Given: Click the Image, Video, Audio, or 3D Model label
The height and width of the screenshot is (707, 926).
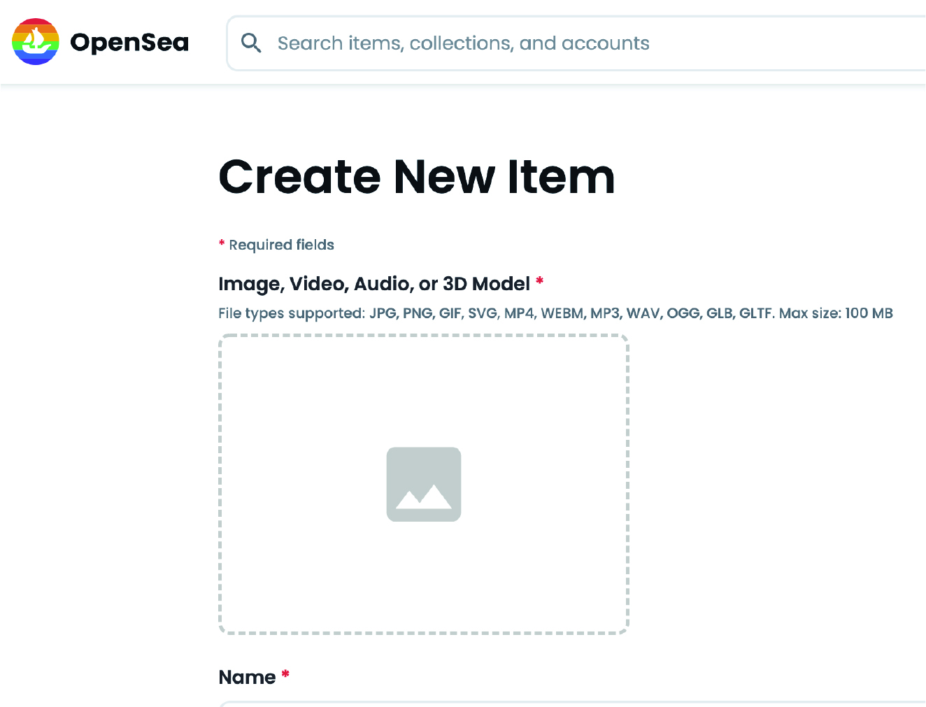Looking at the screenshot, I should pos(373,284).
